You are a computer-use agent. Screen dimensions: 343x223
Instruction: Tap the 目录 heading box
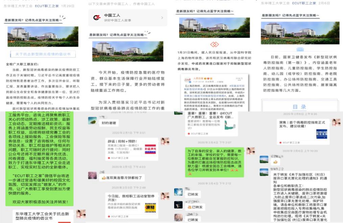(299, 107)
